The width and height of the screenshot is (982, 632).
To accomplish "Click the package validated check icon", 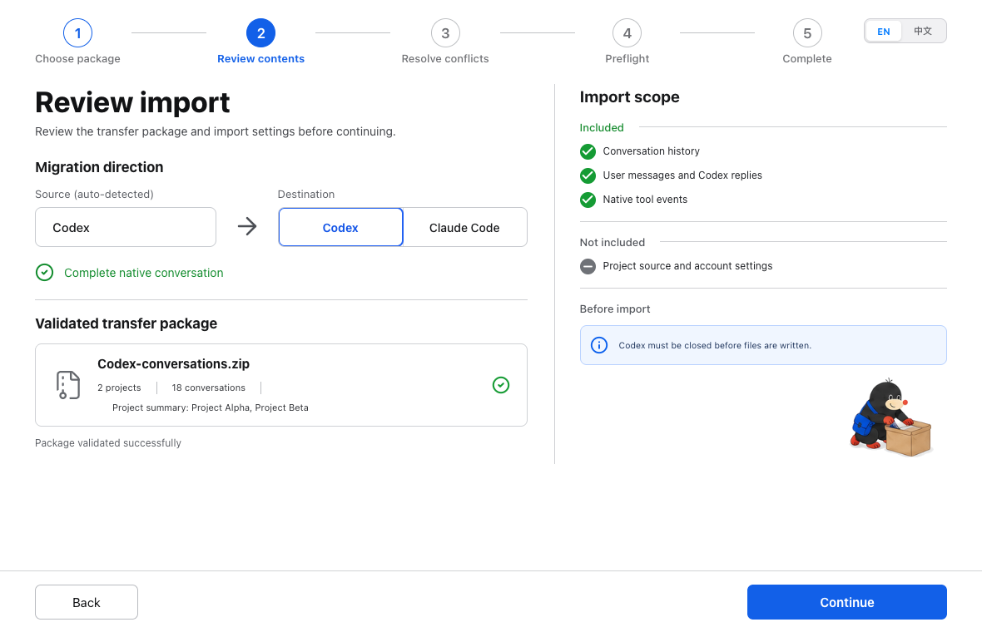I will [x=501, y=385].
